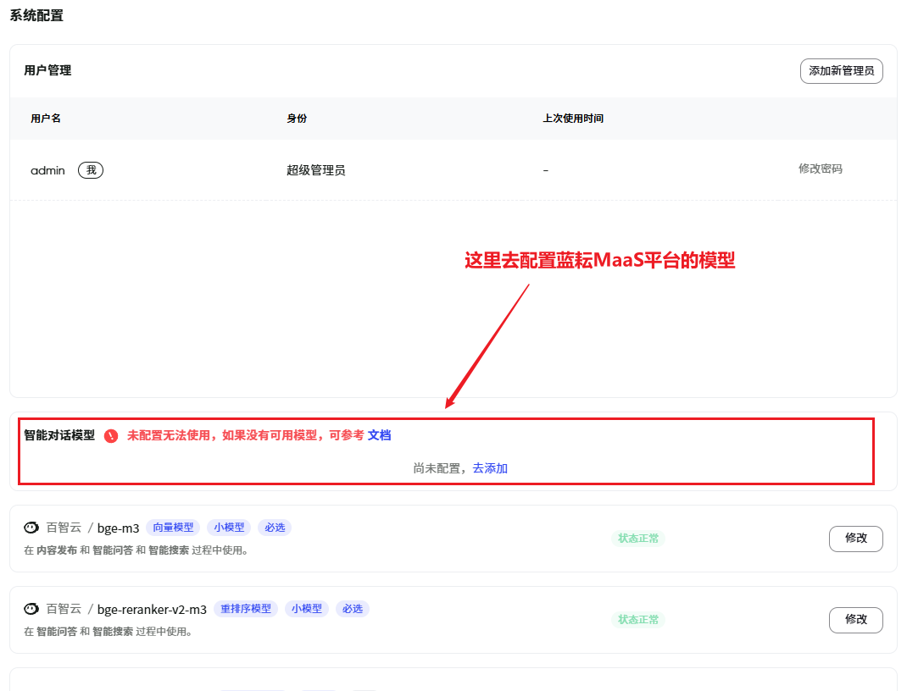The height and width of the screenshot is (691, 907).
Task: Click the admin username cell in user table
Action: [46, 170]
